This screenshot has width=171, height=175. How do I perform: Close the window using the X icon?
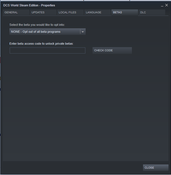167,5
